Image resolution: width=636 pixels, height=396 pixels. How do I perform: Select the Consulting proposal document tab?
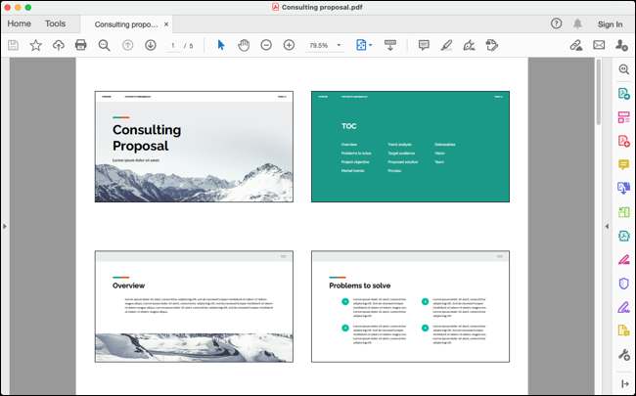(126, 24)
